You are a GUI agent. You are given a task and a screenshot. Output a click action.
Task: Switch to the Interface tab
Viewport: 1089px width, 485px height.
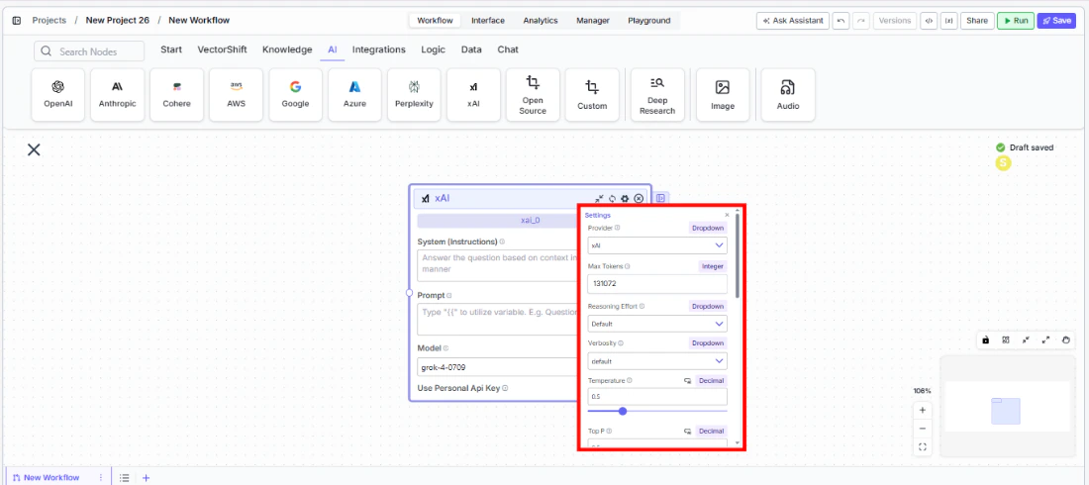click(487, 21)
